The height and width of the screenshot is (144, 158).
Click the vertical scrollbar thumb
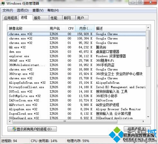(x=148, y=48)
